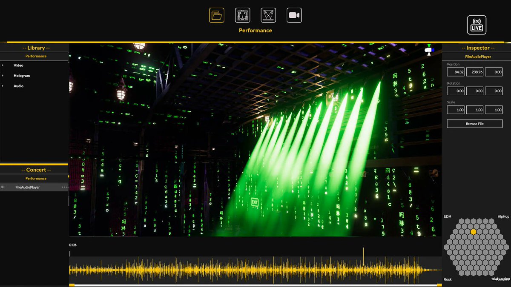The height and width of the screenshot is (287, 511).
Task: Click Position Y field showing 238.96
Action: point(475,72)
